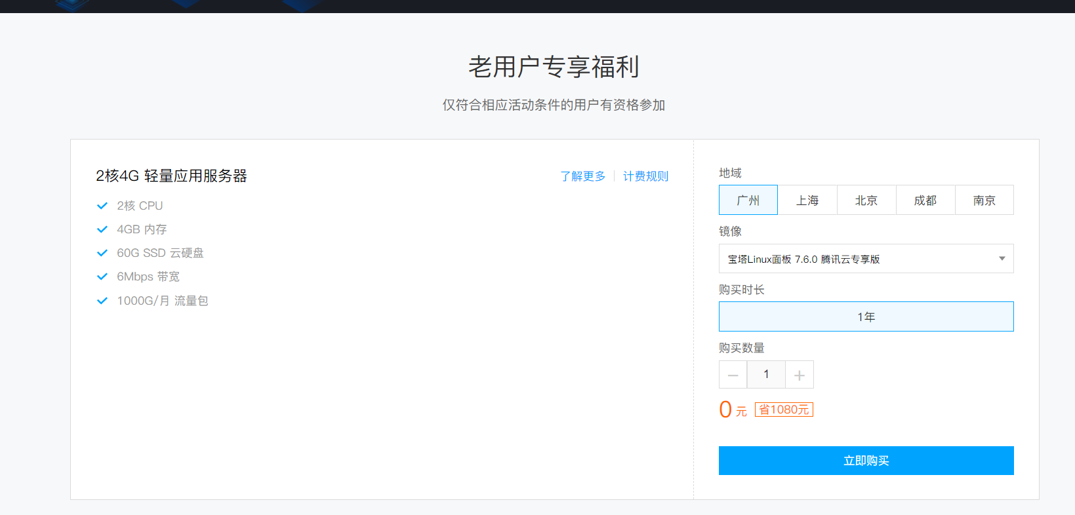Click the 立即购买 button
This screenshot has height=515, width=1075.
pos(866,461)
